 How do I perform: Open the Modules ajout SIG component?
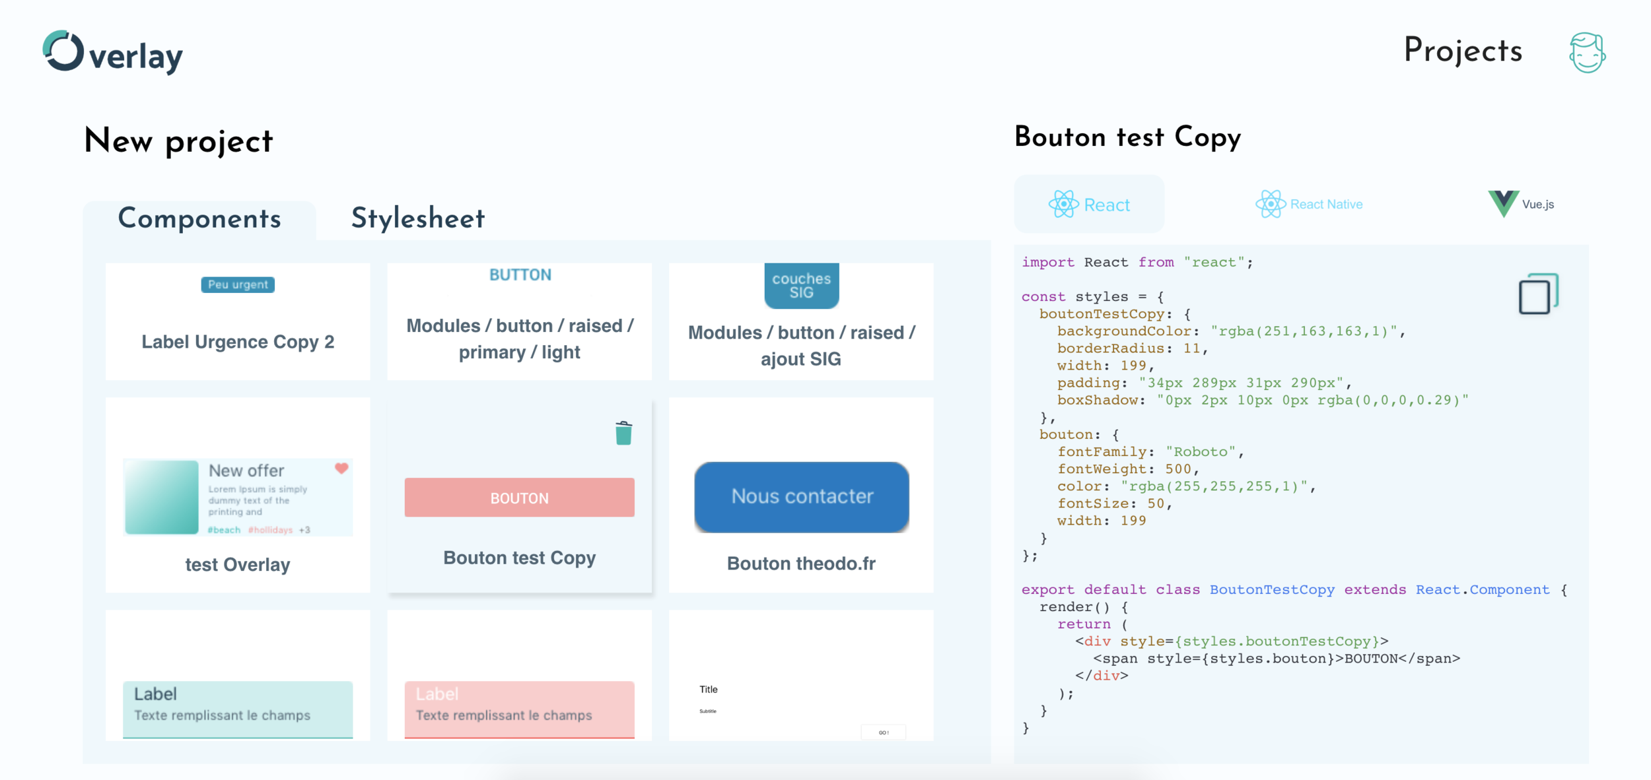(x=801, y=346)
